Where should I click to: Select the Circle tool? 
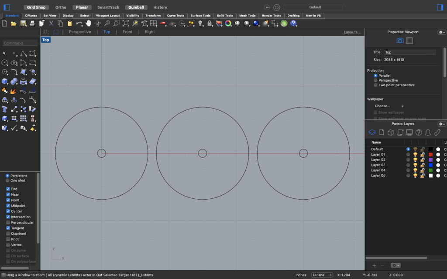4,63
